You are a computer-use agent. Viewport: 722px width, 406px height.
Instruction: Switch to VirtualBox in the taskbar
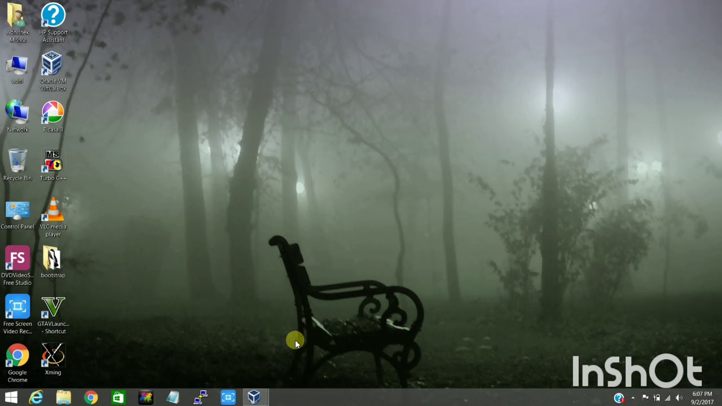[254, 398]
